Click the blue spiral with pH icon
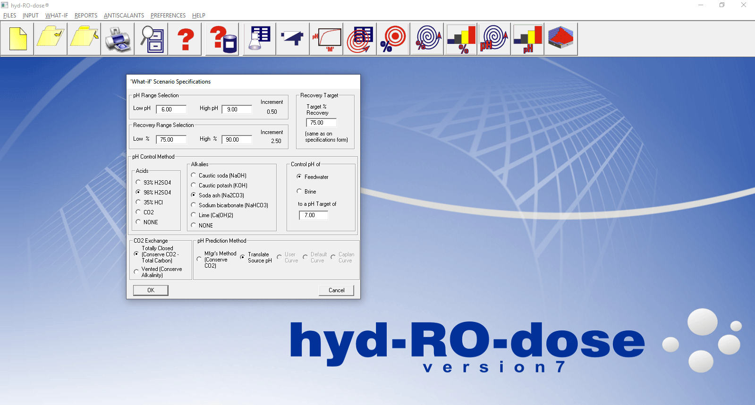The height and width of the screenshot is (405, 755). click(494, 39)
